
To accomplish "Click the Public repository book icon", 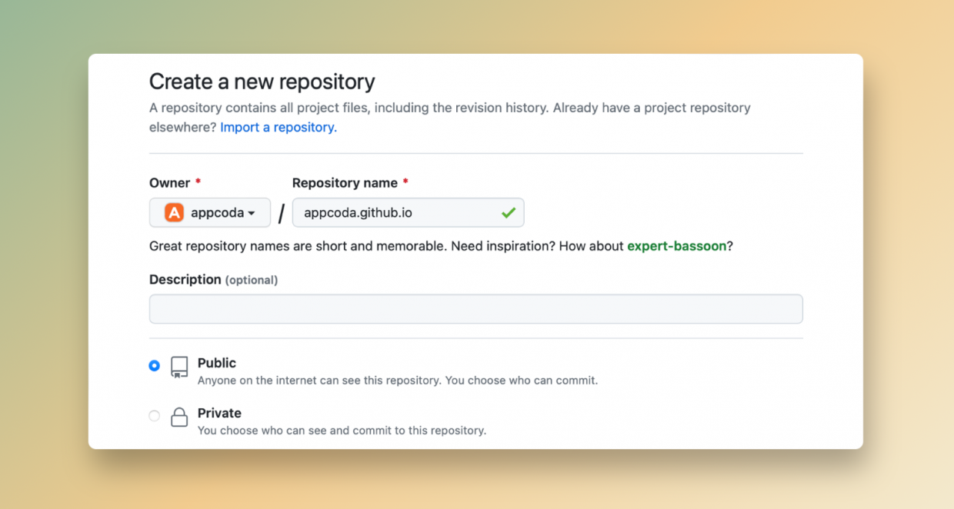I will [x=178, y=367].
